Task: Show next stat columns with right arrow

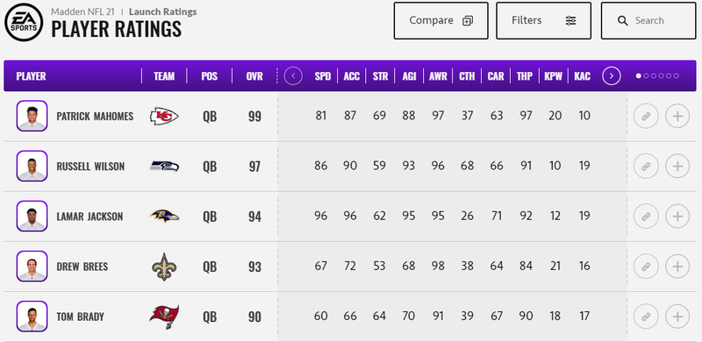Action: pos(612,75)
